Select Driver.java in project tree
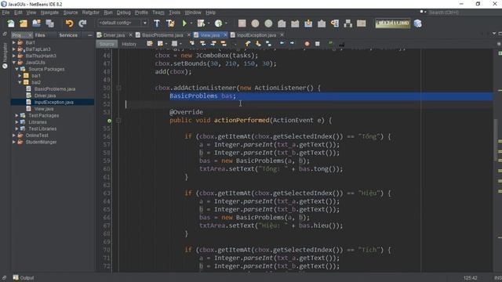This screenshot has width=502, height=282. coord(45,96)
